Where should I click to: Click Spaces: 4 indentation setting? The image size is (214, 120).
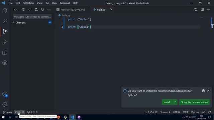(x=165, y=112)
